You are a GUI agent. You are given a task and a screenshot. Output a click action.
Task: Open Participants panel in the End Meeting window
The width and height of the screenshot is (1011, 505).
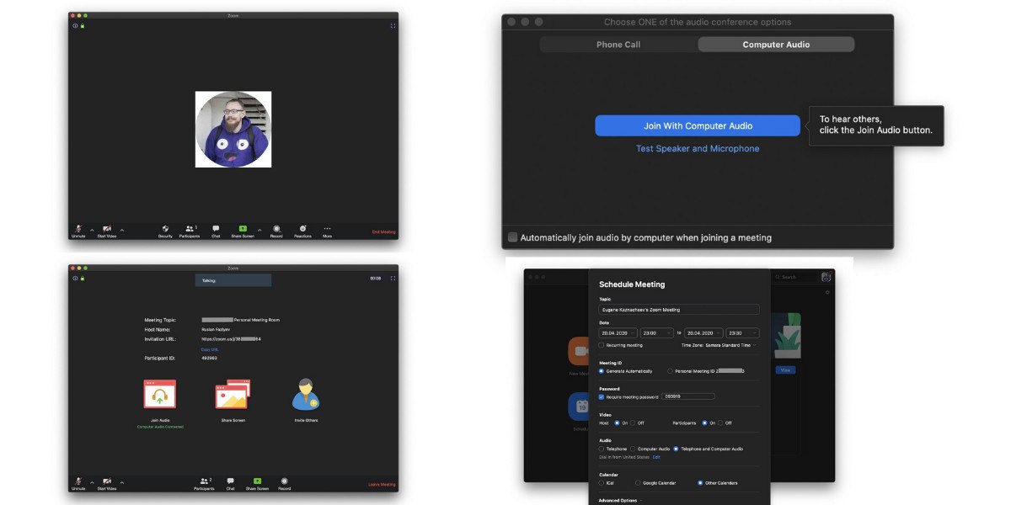(x=190, y=231)
